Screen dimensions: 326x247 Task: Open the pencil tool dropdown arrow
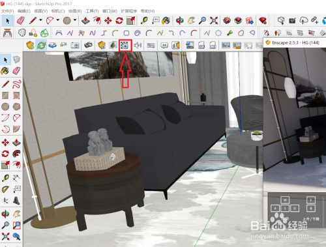pyautogui.click(x=40, y=20)
